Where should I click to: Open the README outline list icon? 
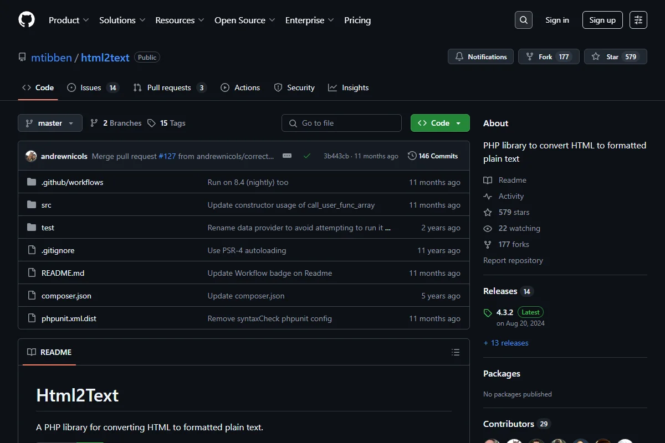click(x=456, y=352)
